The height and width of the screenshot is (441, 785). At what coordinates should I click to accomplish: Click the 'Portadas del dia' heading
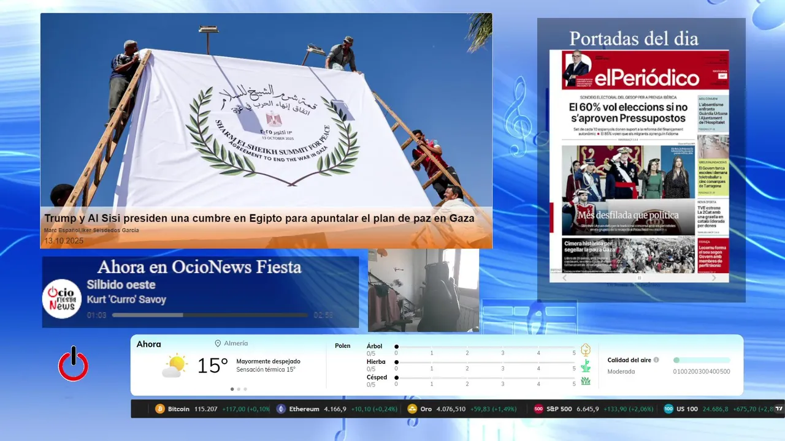coord(634,39)
